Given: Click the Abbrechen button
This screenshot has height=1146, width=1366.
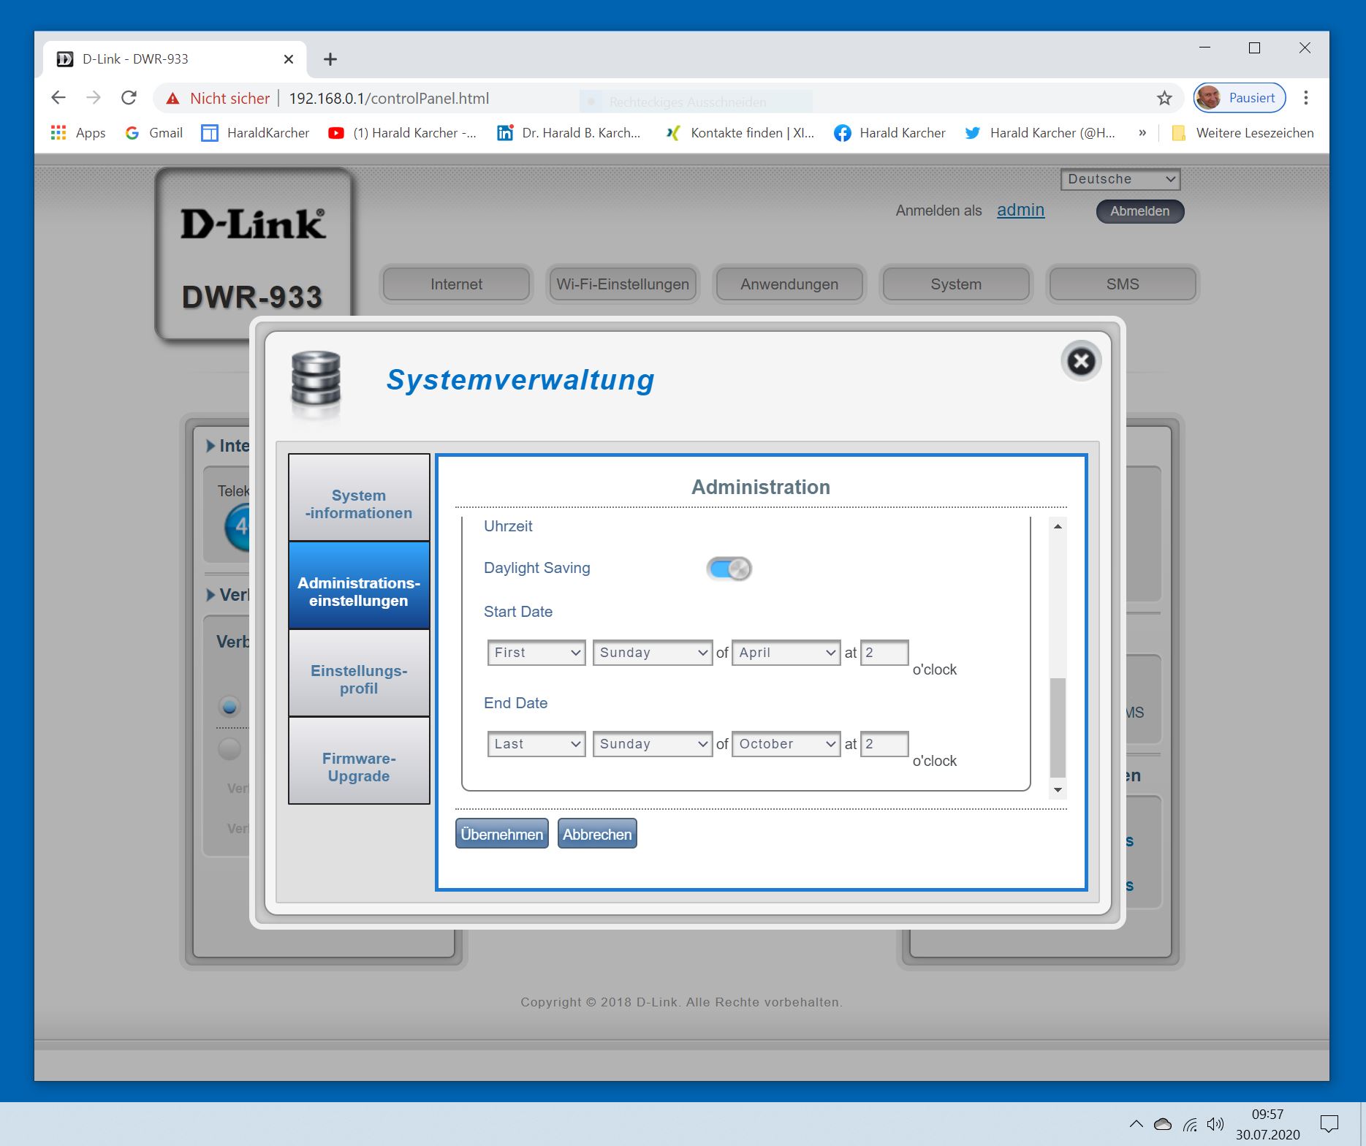Looking at the screenshot, I should tap(597, 834).
